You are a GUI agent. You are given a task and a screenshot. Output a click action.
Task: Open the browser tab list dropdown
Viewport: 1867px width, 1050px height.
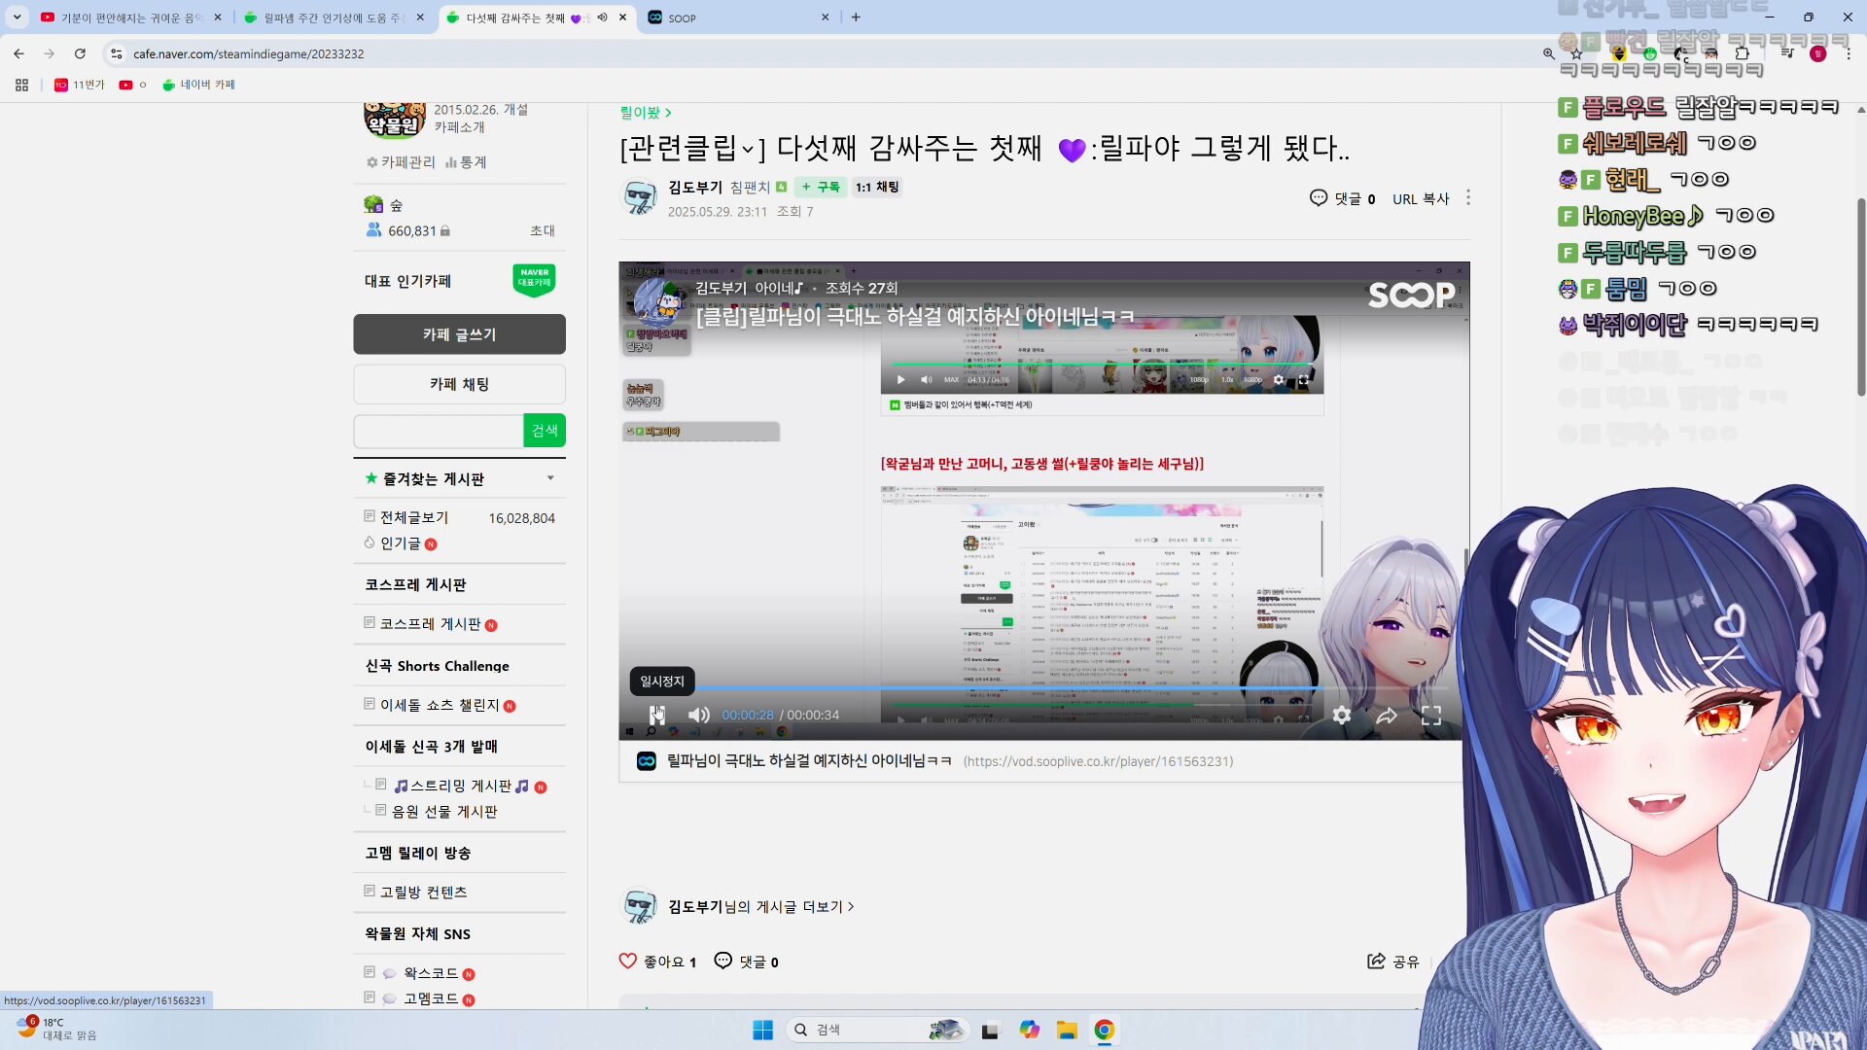point(17,17)
